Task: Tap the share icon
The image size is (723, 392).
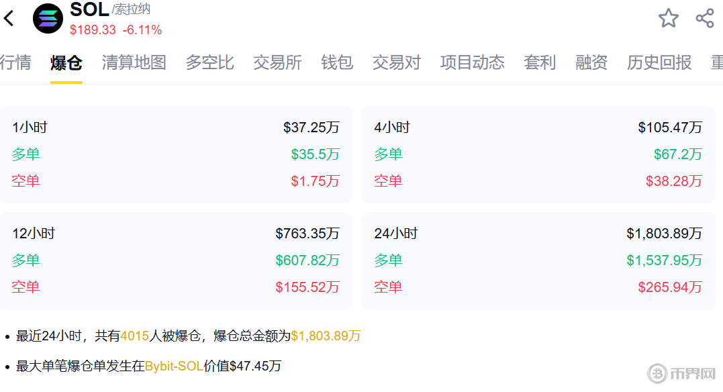Action: click(x=705, y=18)
